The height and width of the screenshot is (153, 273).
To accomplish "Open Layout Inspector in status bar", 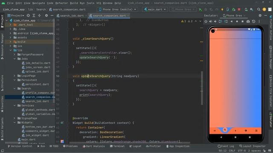I will [x=252, y=146].
